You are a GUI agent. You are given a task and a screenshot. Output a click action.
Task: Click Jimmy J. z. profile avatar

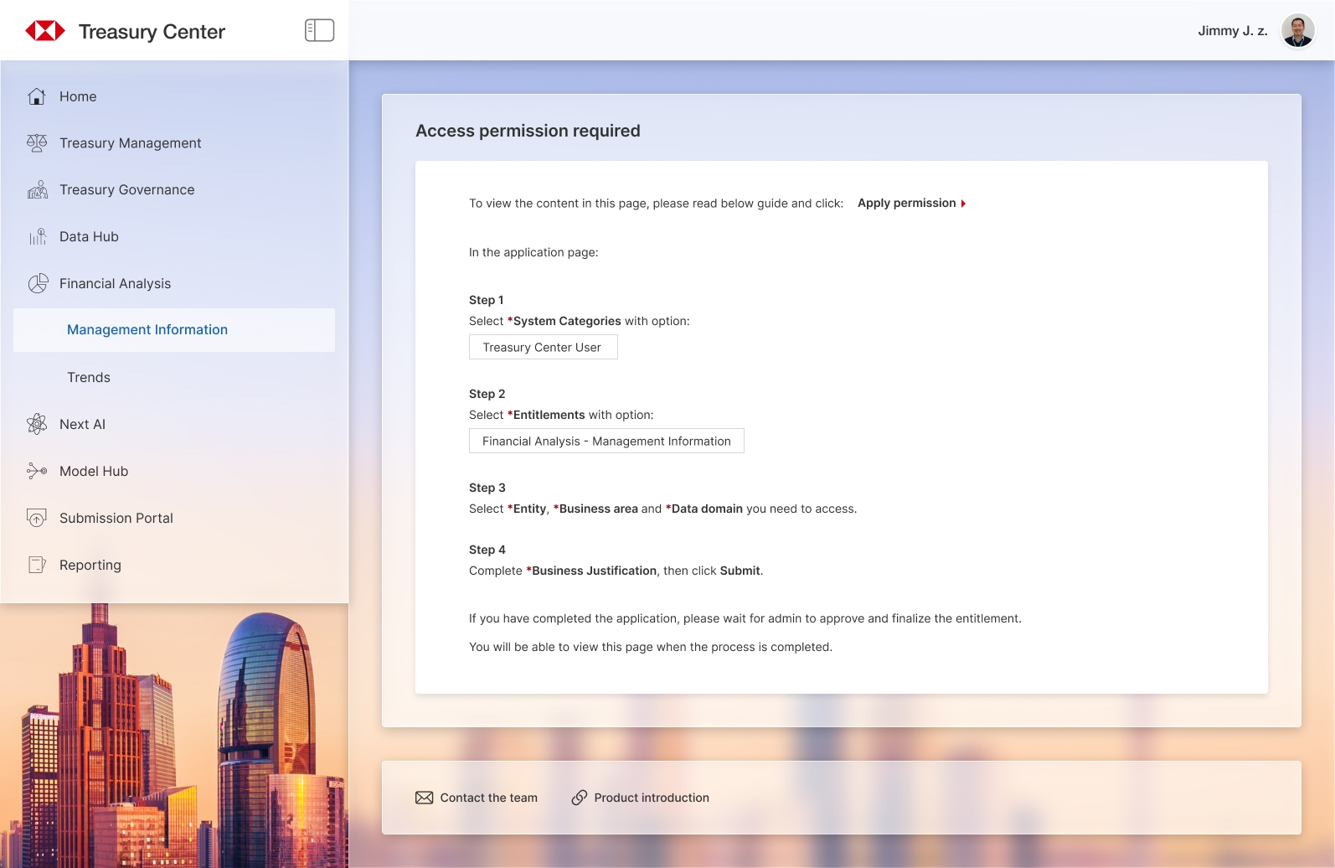1297,31
